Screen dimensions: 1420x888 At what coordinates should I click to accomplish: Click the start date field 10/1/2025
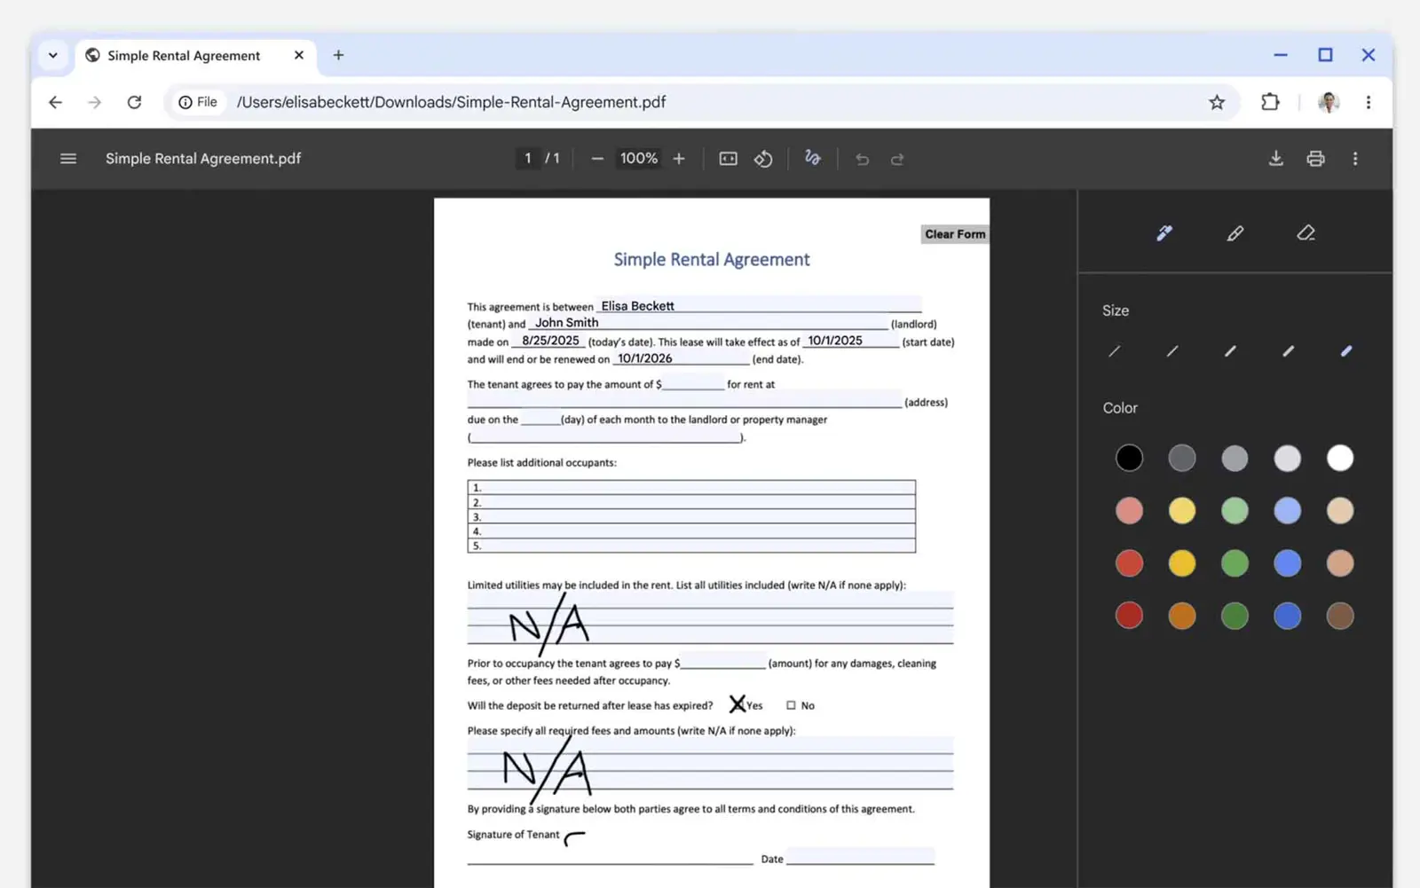pyautogui.click(x=850, y=341)
